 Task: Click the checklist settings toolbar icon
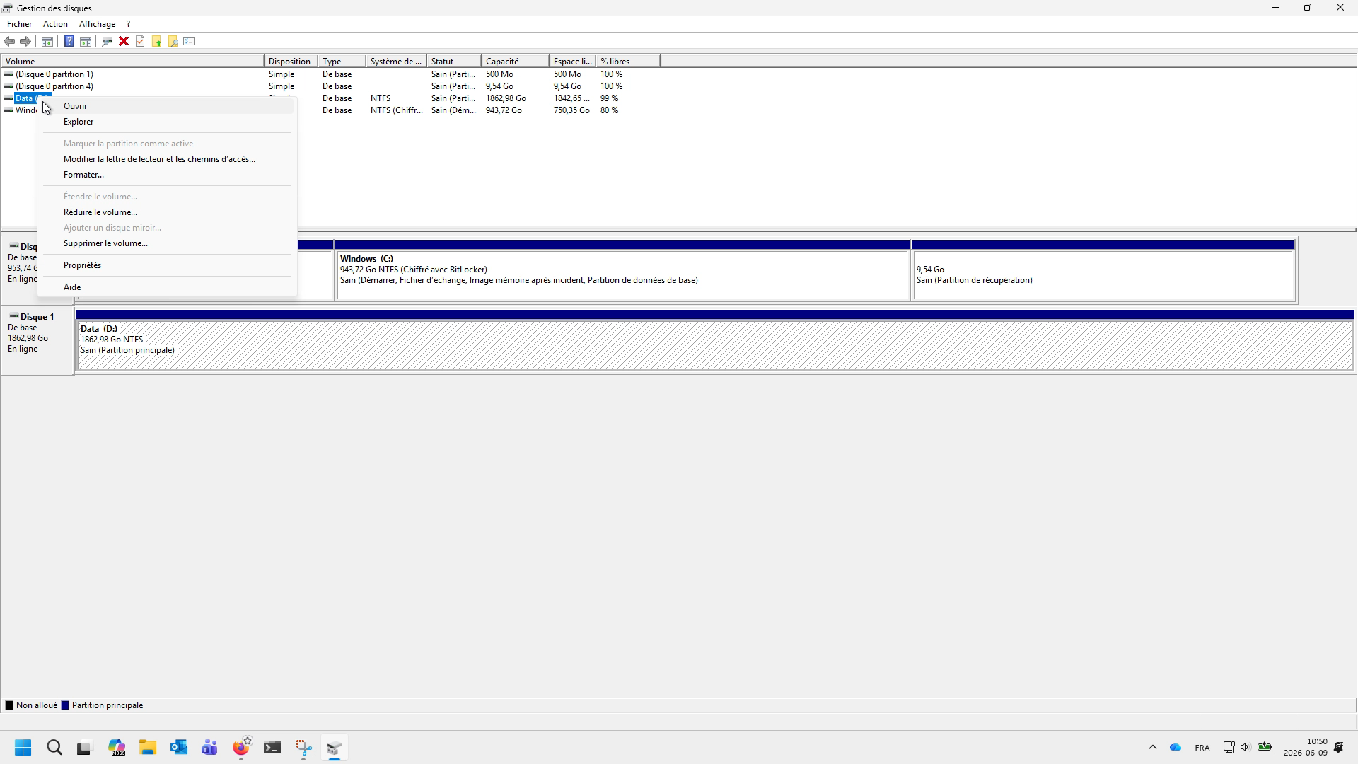click(189, 42)
